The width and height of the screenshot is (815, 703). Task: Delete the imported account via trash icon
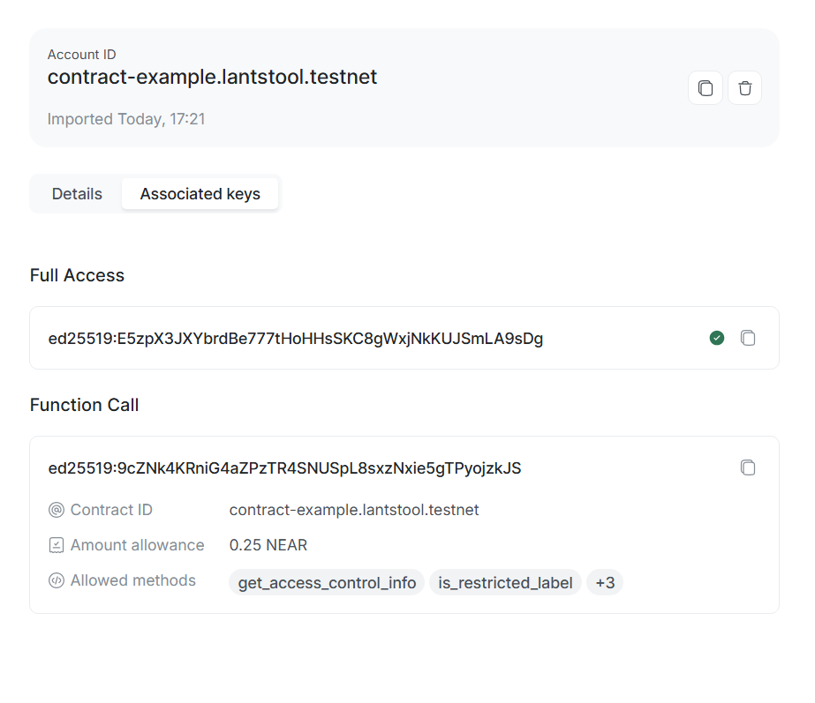click(x=744, y=88)
